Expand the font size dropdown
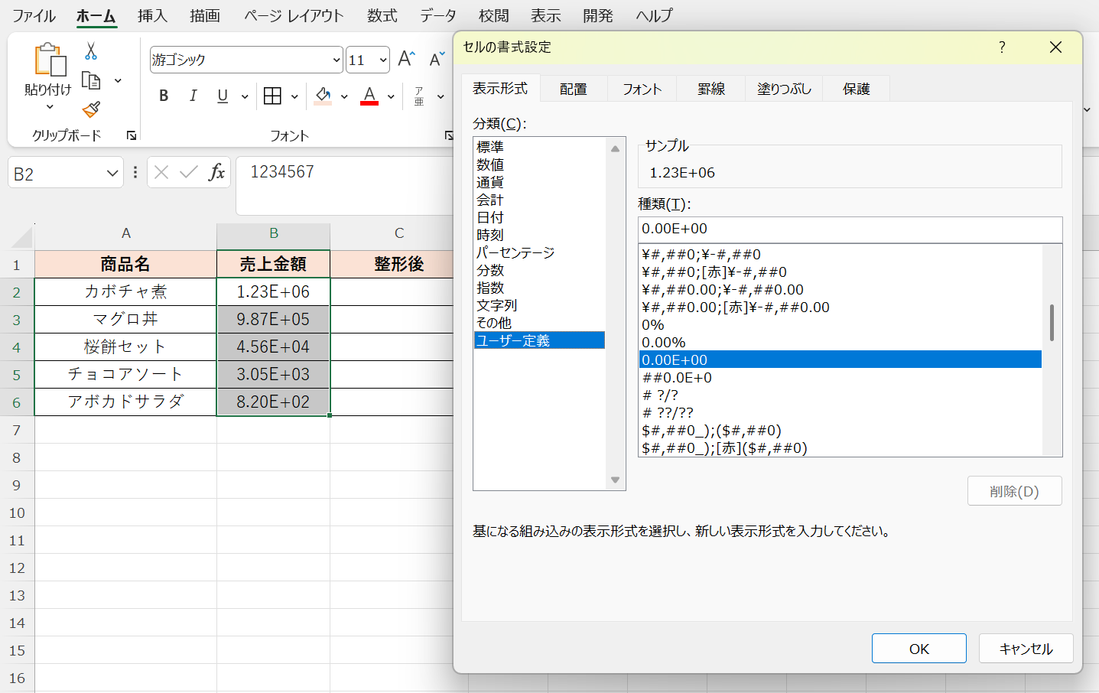Screen dimensions: 1099x693 coord(382,60)
